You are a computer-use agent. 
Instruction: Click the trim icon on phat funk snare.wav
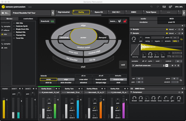point(164,66)
